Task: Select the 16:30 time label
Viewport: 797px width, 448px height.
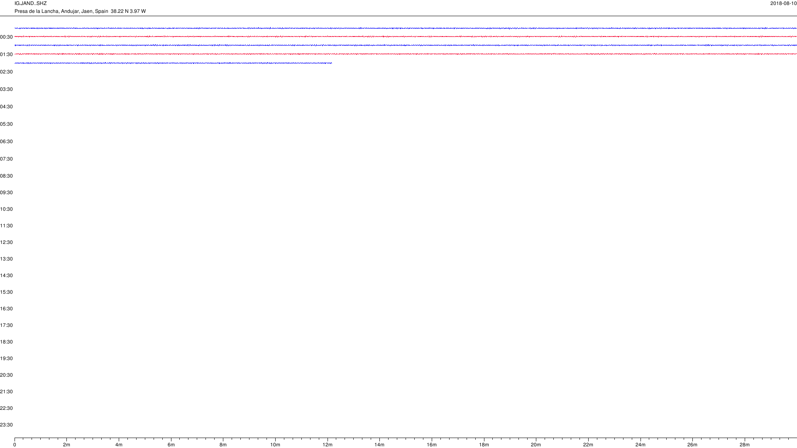Action: click(6, 309)
